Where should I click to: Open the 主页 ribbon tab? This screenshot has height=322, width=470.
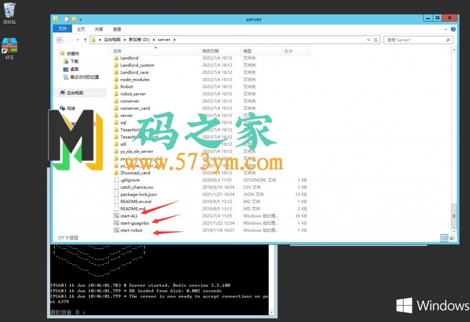click(81, 29)
